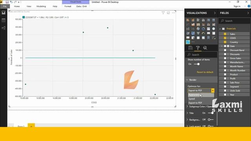Expand the Subgroup Color / Opacity section
251x141 pixels.
(187, 107)
